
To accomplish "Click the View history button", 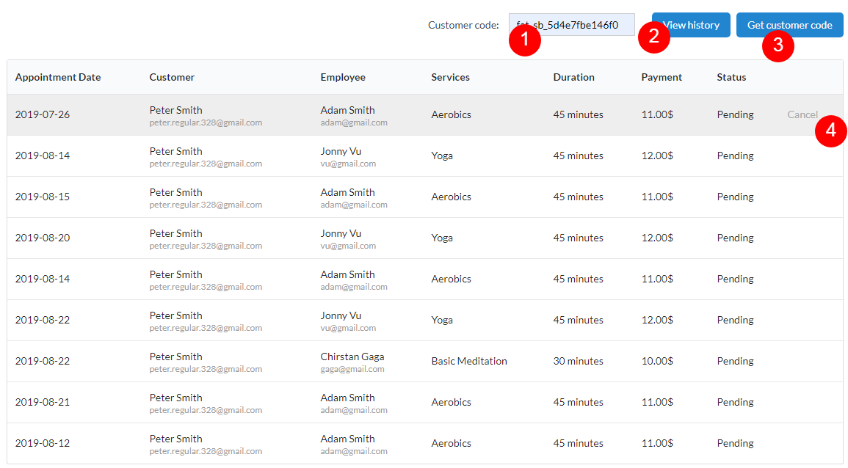I will point(690,24).
